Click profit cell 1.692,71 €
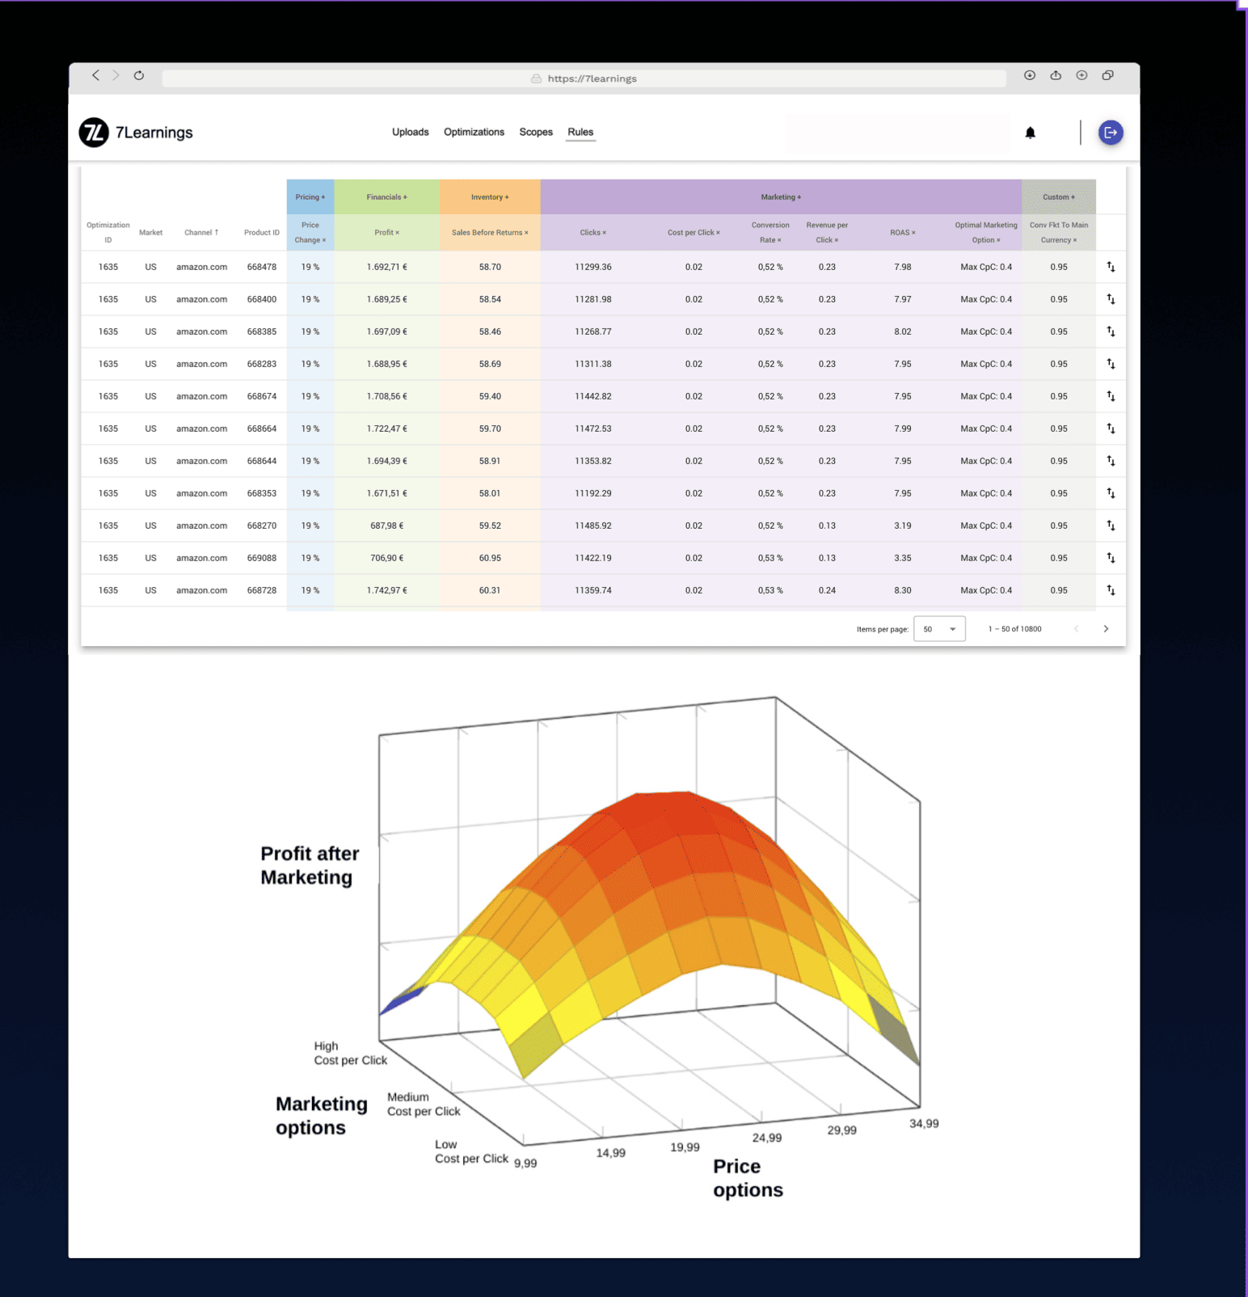Viewport: 1248px width, 1297px height. pos(387,267)
